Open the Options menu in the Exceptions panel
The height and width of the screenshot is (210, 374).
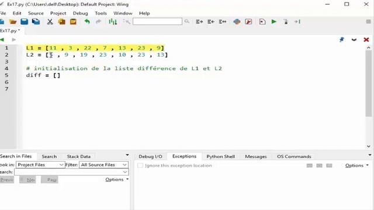click(x=357, y=166)
